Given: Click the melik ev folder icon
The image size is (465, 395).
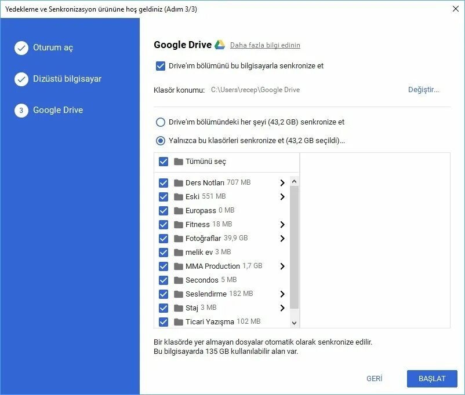Looking at the screenshot, I should pyautogui.click(x=178, y=253).
